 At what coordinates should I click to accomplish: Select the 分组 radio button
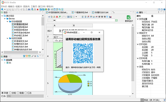(10, 93)
